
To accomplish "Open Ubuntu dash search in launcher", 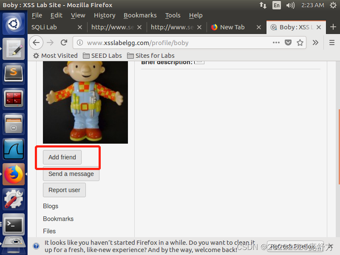I will point(14,24).
